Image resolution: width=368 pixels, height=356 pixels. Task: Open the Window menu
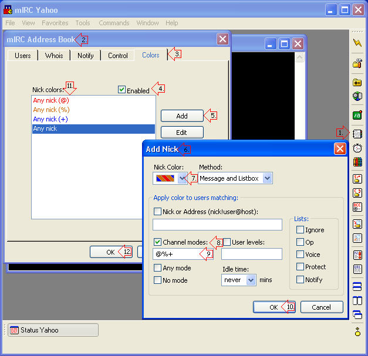pyautogui.click(x=148, y=23)
